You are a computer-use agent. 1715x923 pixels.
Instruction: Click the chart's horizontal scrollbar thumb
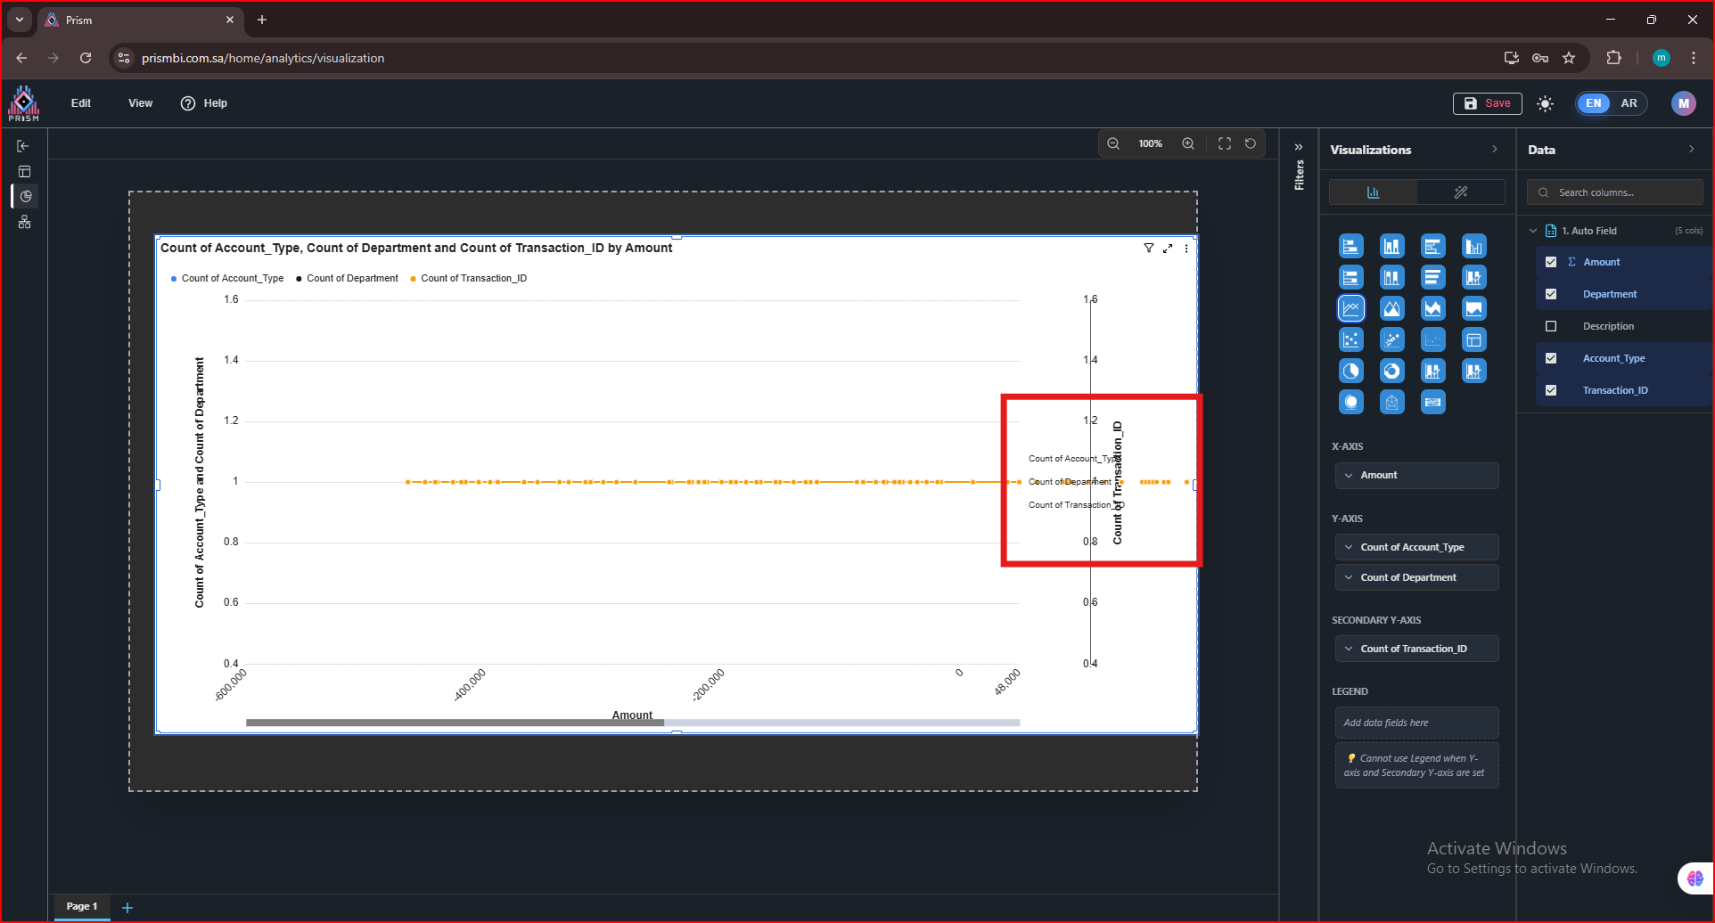pos(455,723)
